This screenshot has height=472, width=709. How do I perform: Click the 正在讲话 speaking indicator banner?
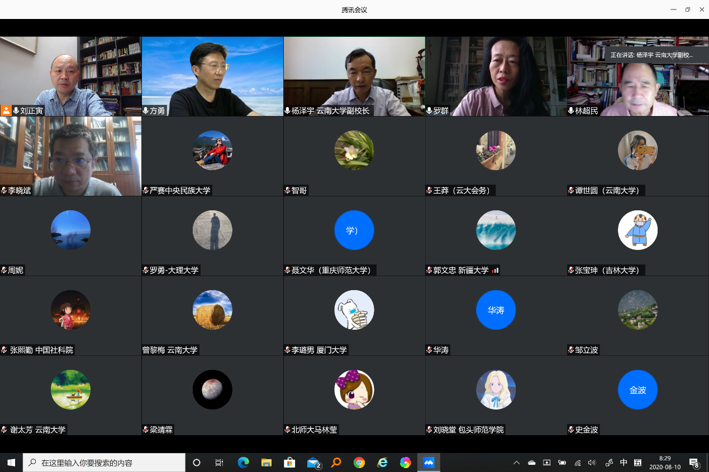click(651, 55)
